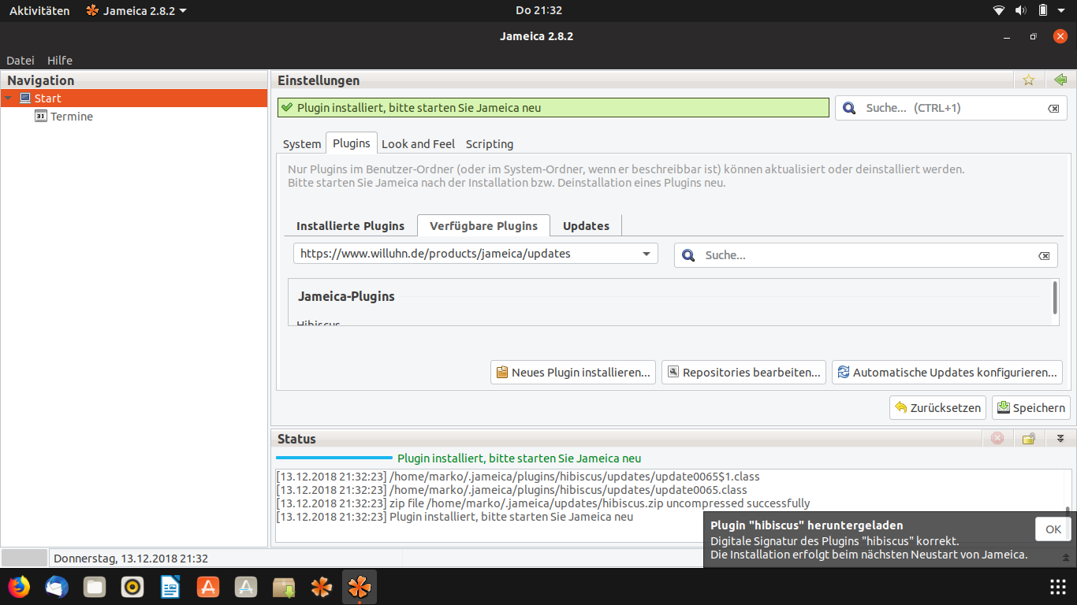1077x605 pixels.
Task: Click the Zurücksetzen button
Action: pyautogui.click(x=937, y=408)
